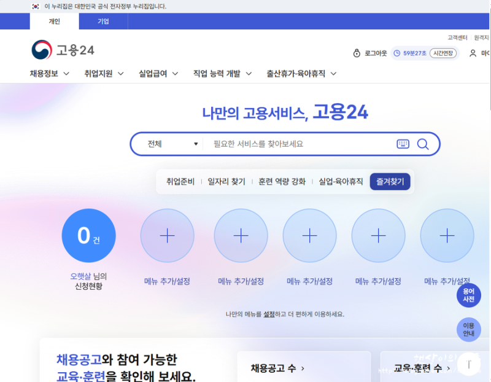Open the 실업급여 menu
The height and width of the screenshot is (382, 491).
[153, 74]
